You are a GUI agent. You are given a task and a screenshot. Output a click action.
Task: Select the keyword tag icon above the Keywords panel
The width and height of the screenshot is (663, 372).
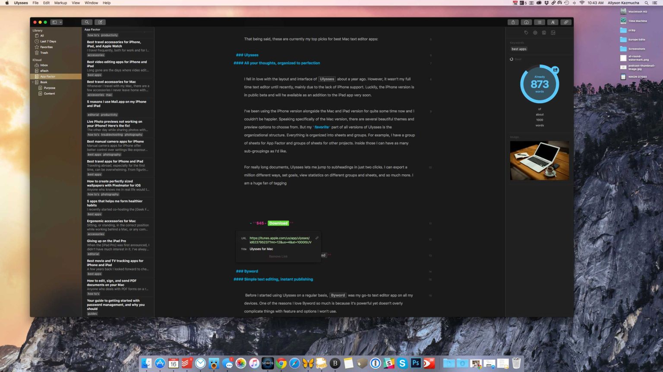(x=526, y=33)
